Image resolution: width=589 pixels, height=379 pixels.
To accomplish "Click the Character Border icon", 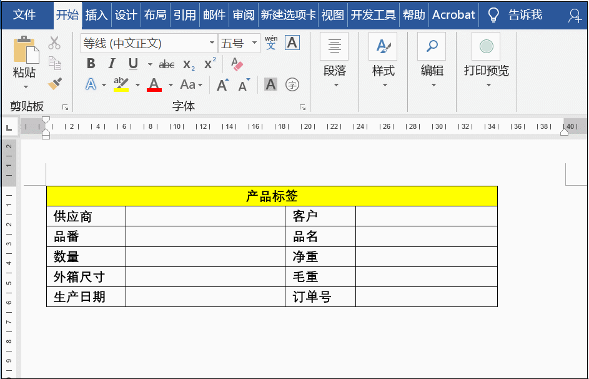I will [x=292, y=43].
